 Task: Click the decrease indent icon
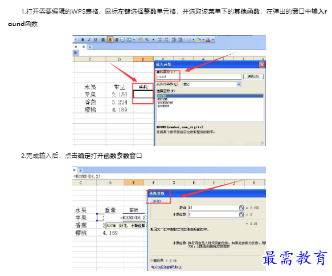(x=174, y=40)
